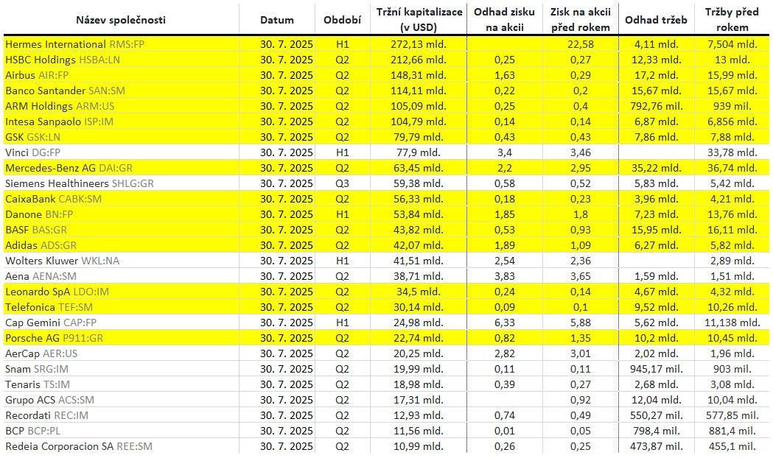This screenshot has width=773, height=458.
Task: Click Danone year-ago revenue 13,76 mld.
Action: click(732, 214)
